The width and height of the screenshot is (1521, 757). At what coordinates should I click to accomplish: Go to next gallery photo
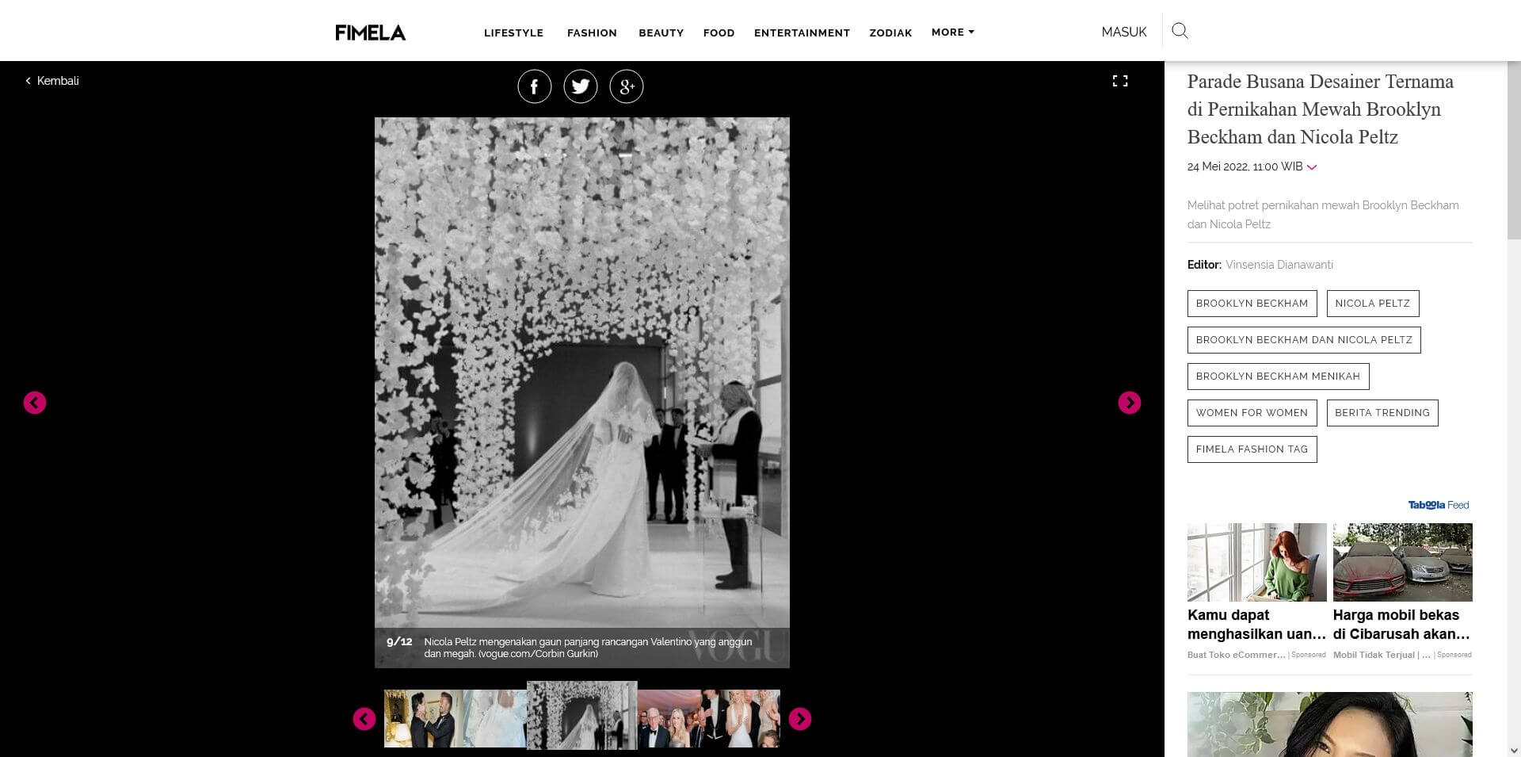click(1130, 403)
